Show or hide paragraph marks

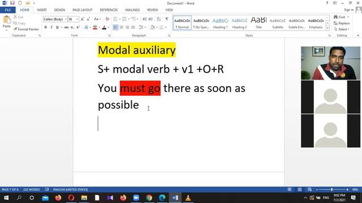pos(167,19)
